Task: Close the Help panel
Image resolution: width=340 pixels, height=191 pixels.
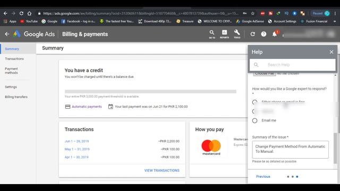Action: 331,52
